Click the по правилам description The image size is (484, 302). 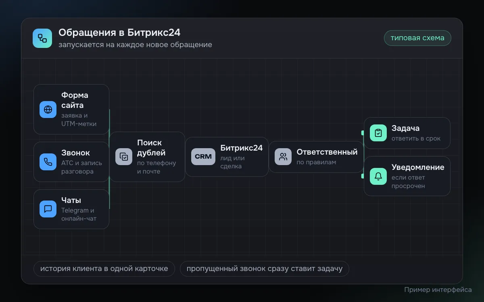(316, 162)
